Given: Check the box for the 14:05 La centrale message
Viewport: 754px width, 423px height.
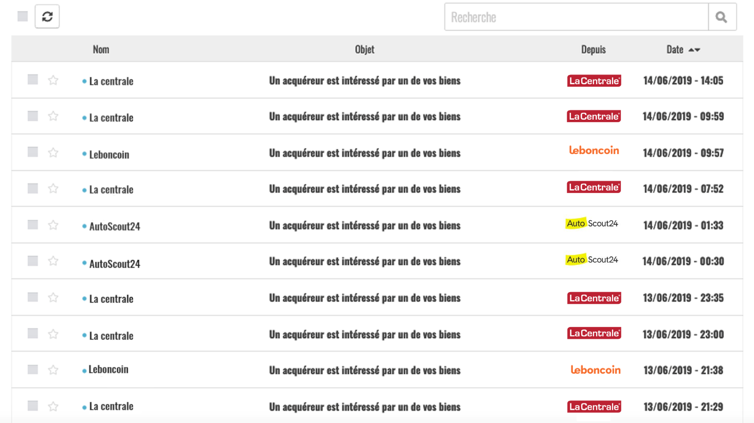Looking at the screenshot, I should click(33, 80).
